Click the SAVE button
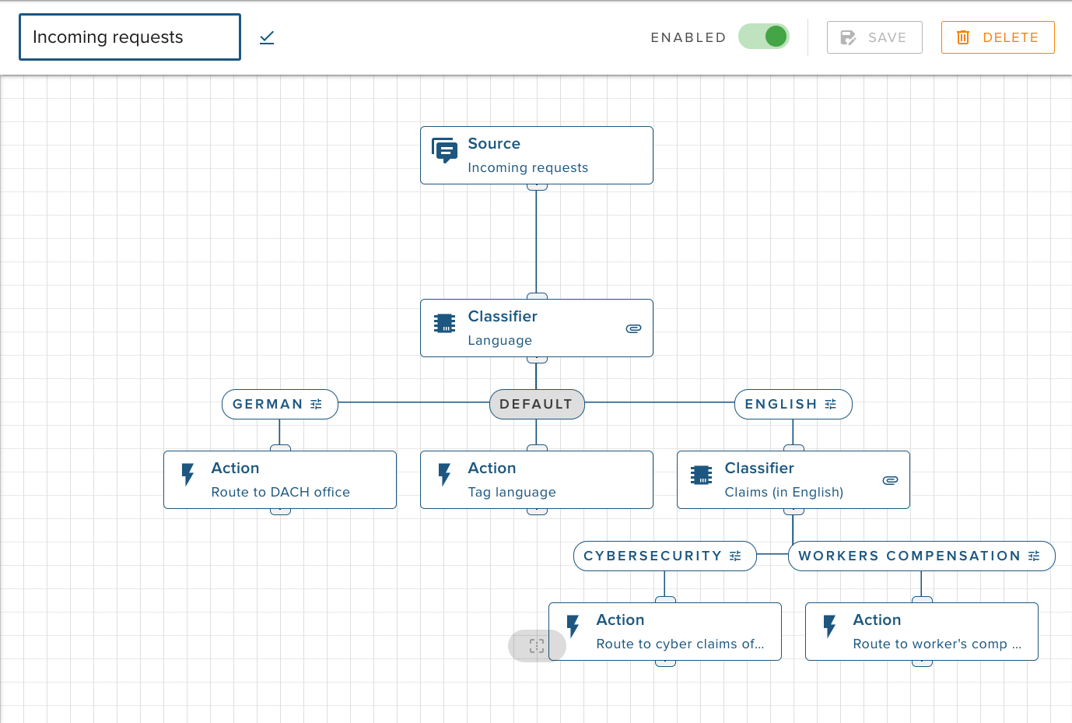 tap(874, 37)
